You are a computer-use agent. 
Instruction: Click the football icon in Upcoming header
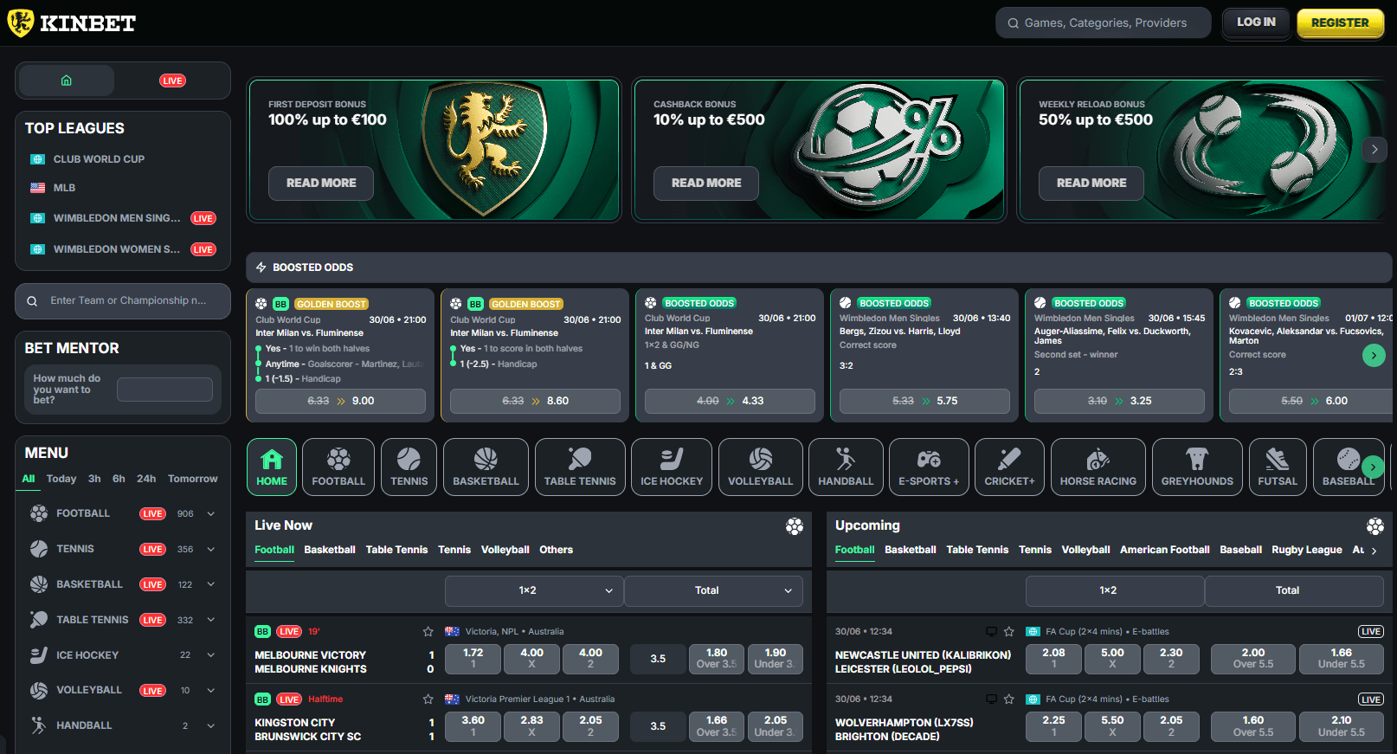pos(1375,525)
